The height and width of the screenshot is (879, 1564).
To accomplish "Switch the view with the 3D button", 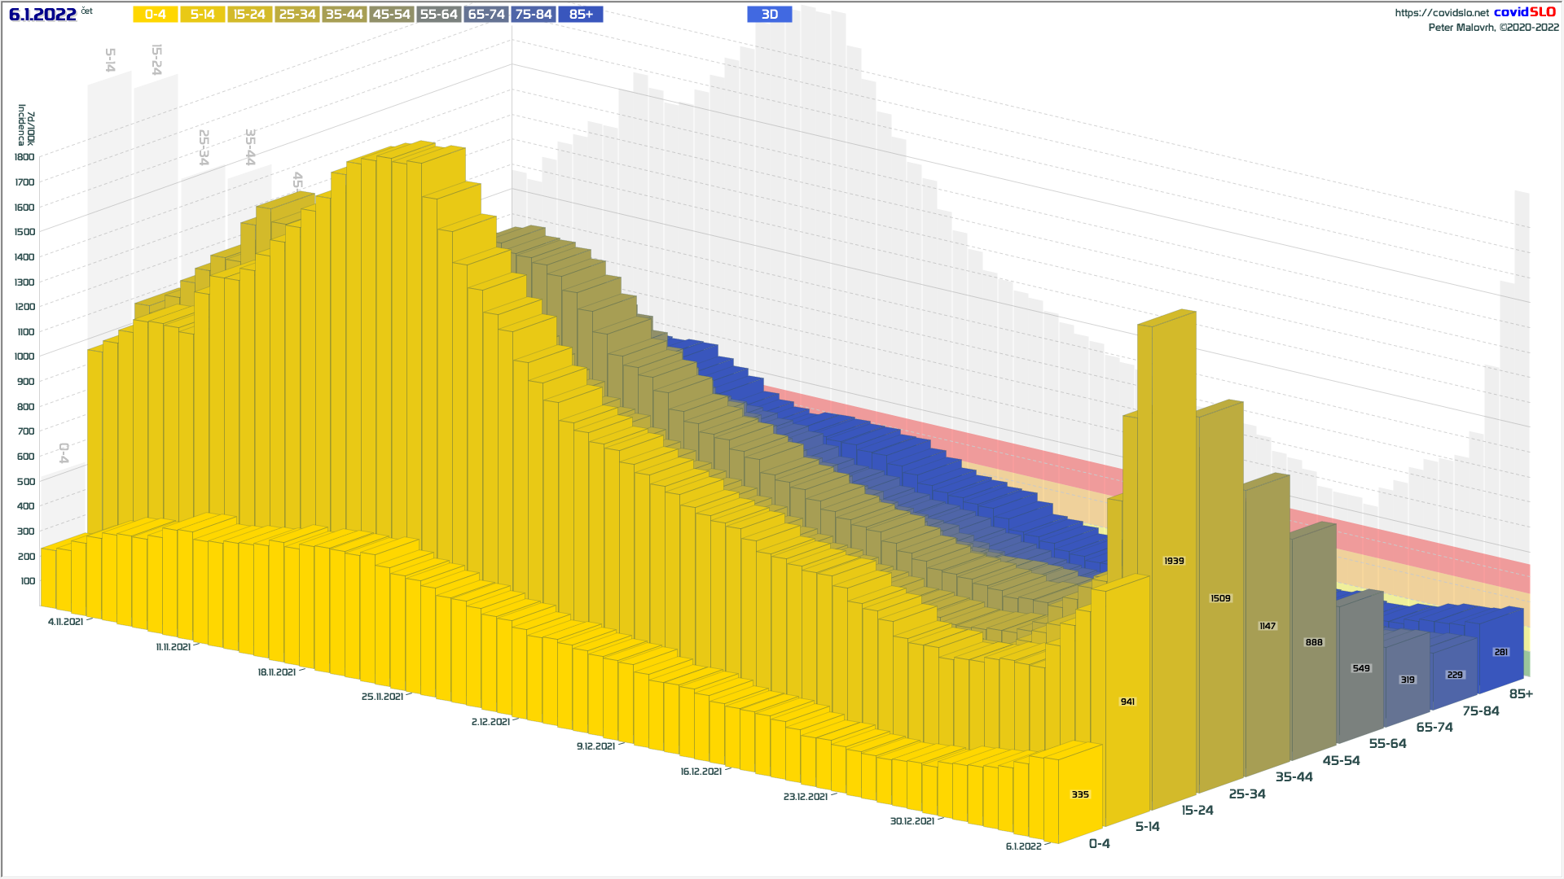I will click(x=770, y=15).
